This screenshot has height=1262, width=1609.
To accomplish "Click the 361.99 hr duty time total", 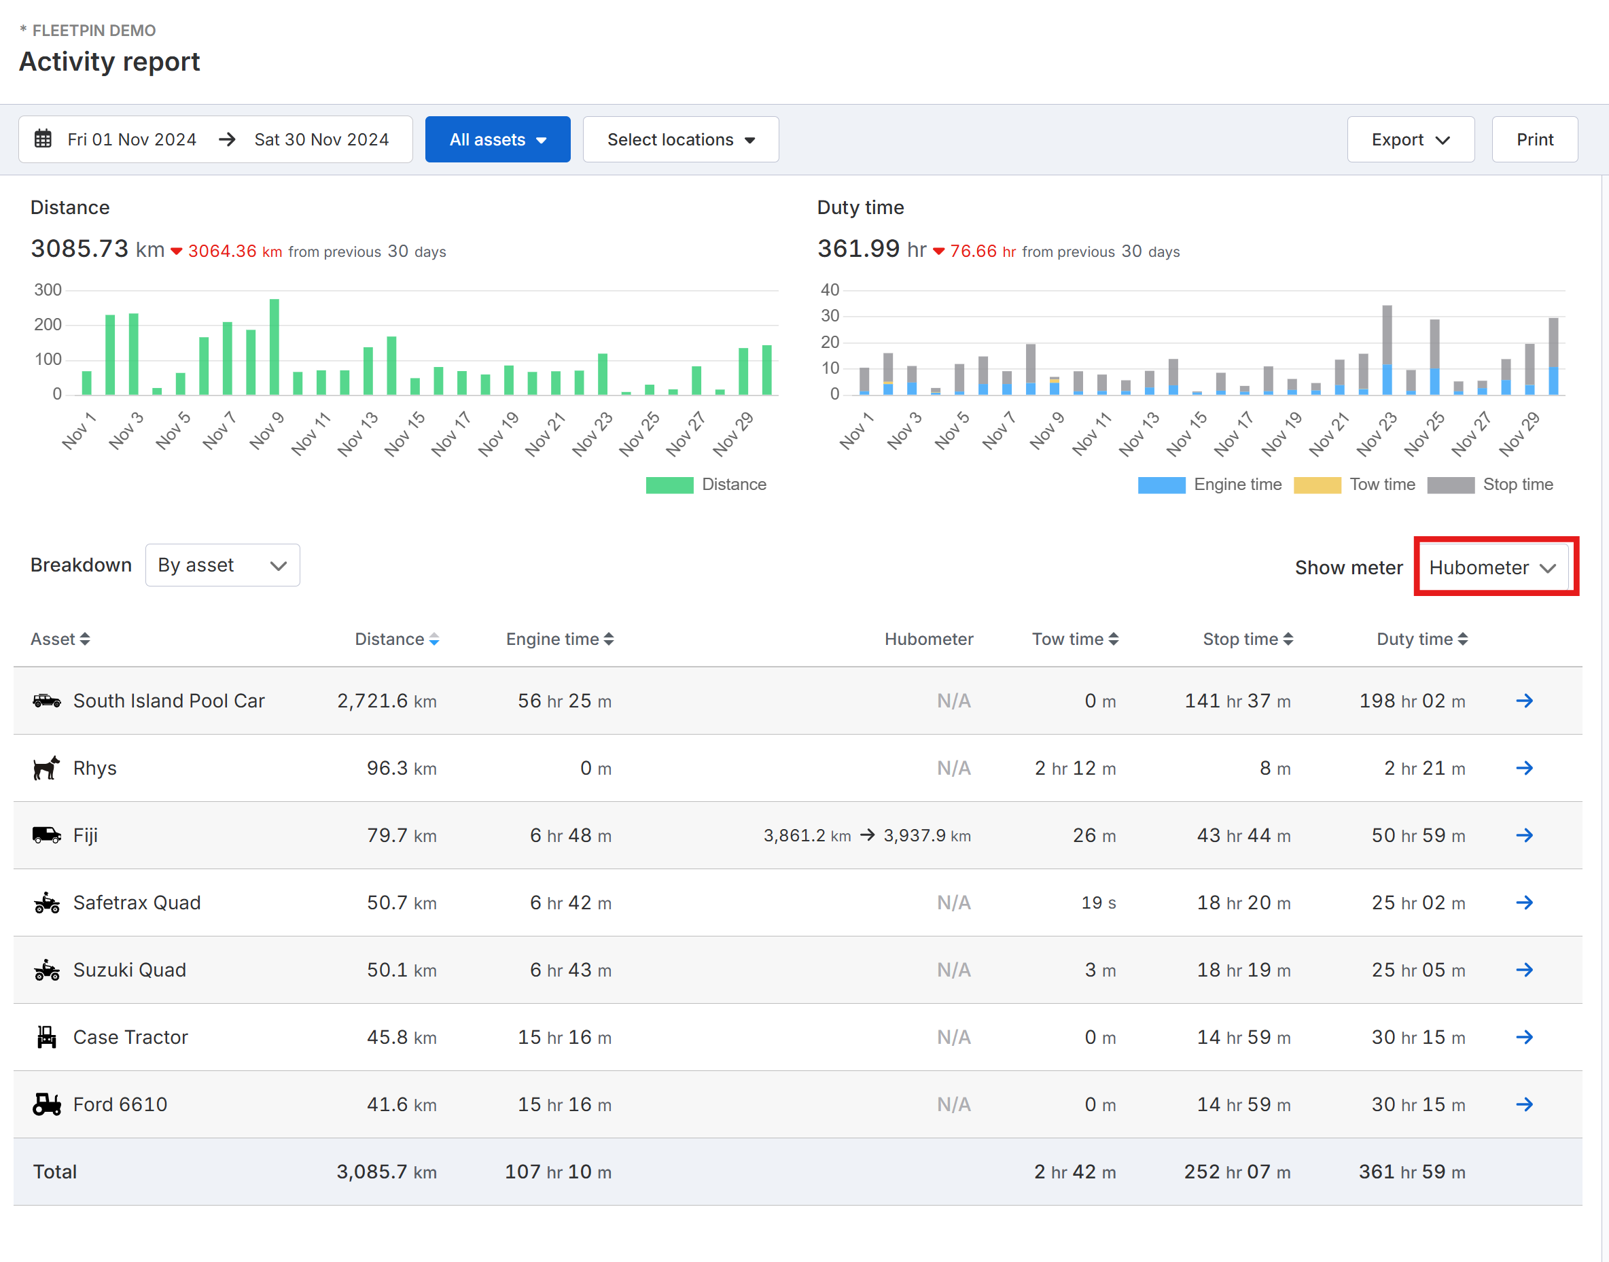I will pyautogui.click(x=872, y=249).
